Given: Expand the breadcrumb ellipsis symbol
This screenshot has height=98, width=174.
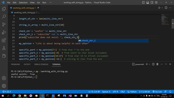Looking at the screenshot, I should point(39,13).
